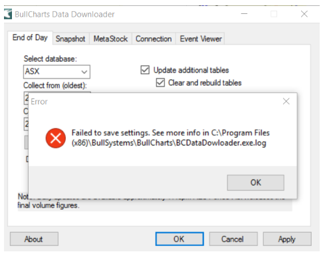
Task: Open the MetaStock tab
Action: point(110,39)
